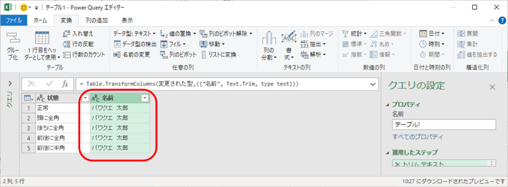508x187 pixels.
Task: Click the smiley feedback icon in title bar
Action: click(24, 7)
